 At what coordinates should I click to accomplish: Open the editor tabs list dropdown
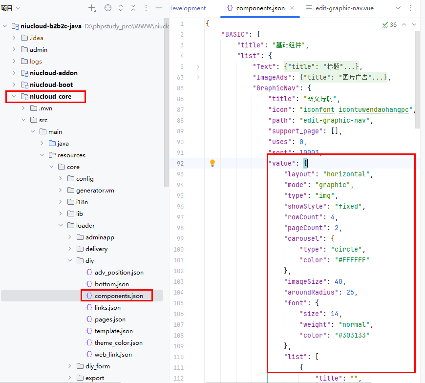[x=398, y=8]
